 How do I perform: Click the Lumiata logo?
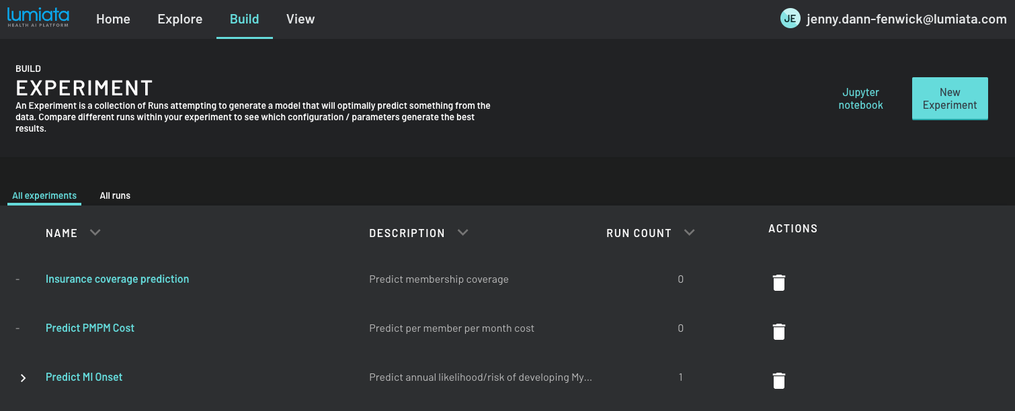pyautogui.click(x=38, y=18)
